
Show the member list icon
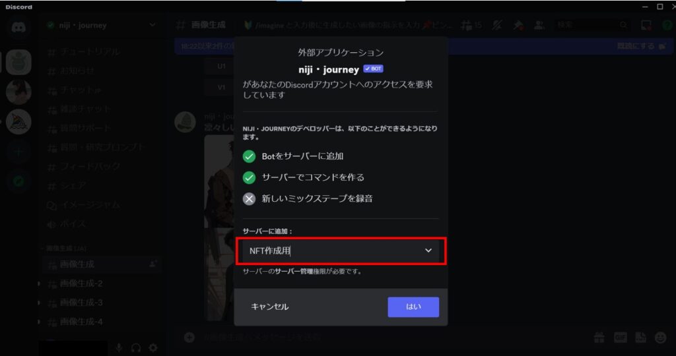tap(539, 26)
